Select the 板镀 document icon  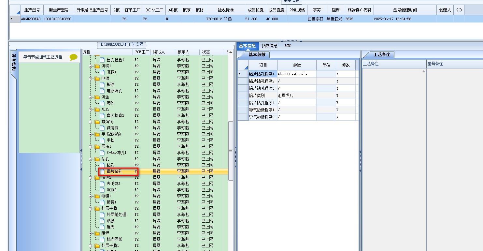(103, 84)
